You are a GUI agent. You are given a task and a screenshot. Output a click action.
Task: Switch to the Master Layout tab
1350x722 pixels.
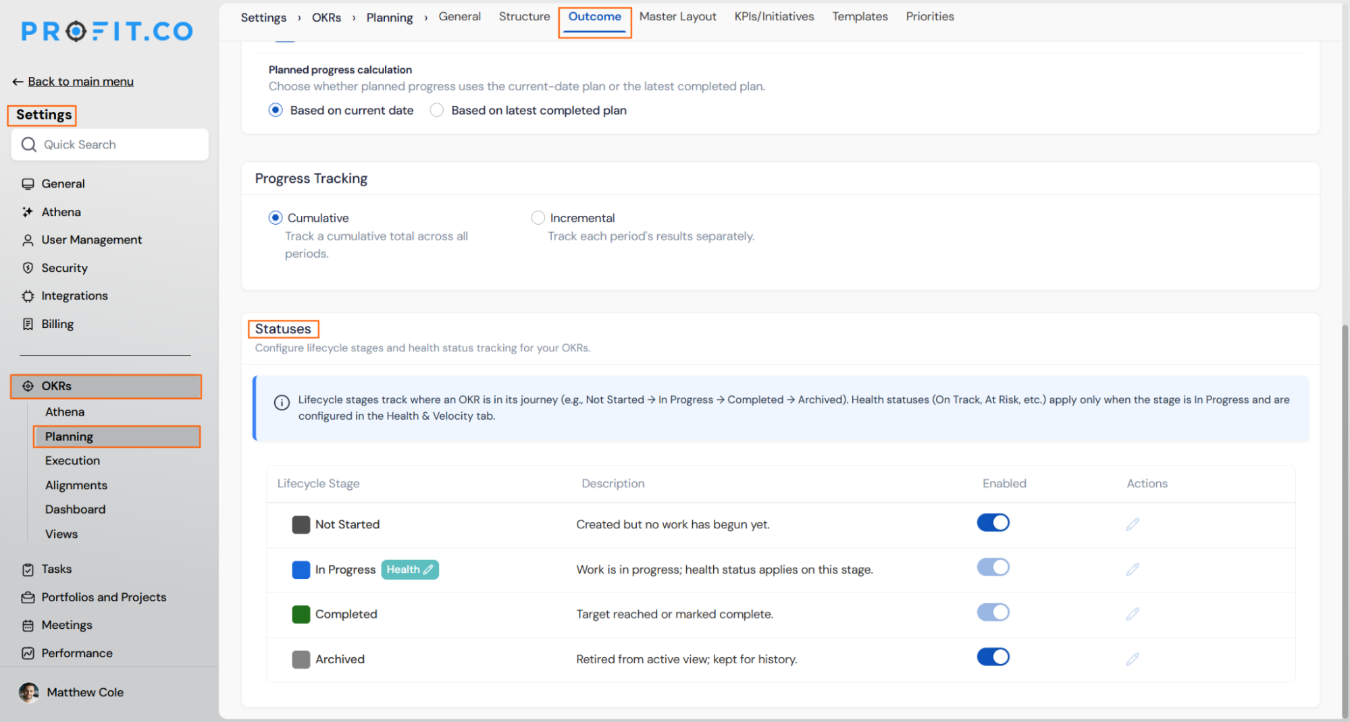(x=677, y=17)
